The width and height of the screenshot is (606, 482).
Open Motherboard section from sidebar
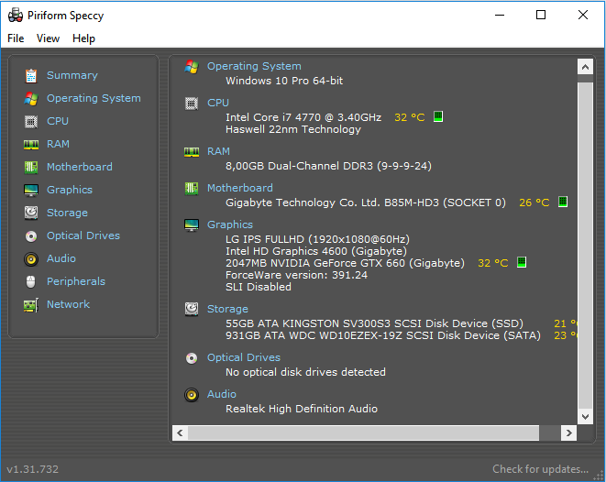(80, 167)
